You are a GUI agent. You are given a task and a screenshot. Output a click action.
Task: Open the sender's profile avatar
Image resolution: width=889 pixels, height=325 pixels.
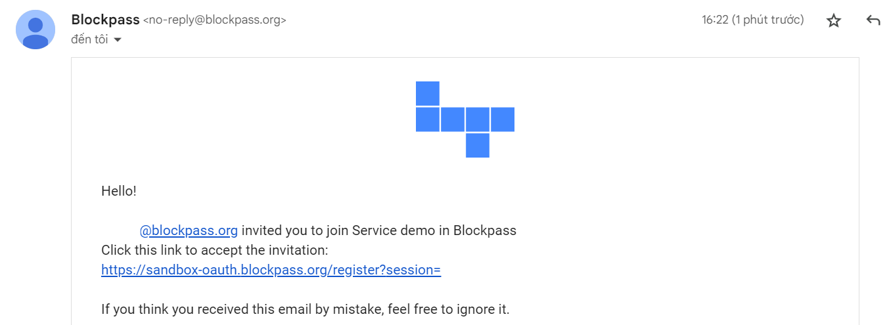35,30
